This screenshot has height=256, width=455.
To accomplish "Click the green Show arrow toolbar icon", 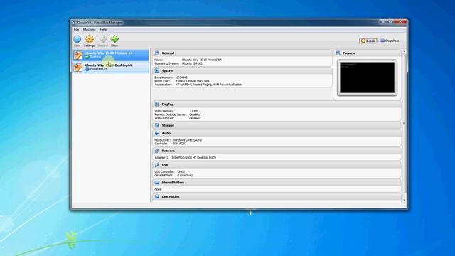I will (x=114, y=39).
